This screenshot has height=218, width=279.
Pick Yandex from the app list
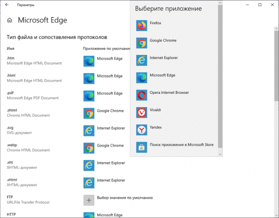pos(175,130)
